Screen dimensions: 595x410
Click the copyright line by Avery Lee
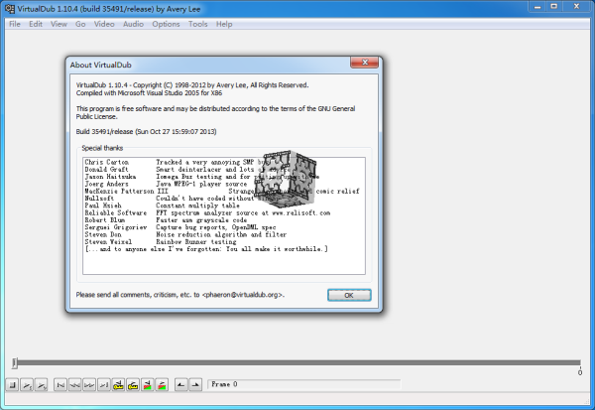[192, 85]
